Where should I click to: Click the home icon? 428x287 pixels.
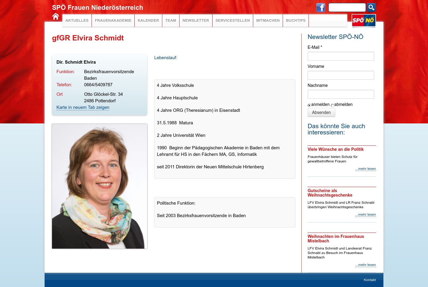pos(56,17)
